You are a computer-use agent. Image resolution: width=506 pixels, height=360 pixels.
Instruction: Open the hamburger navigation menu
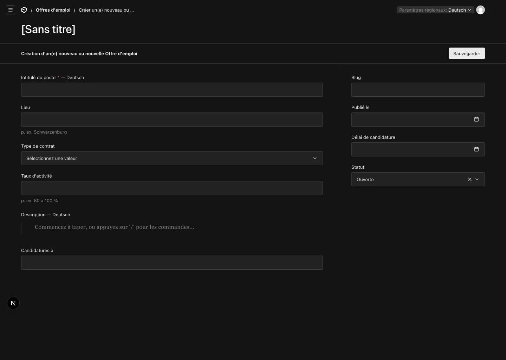pyautogui.click(x=11, y=10)
